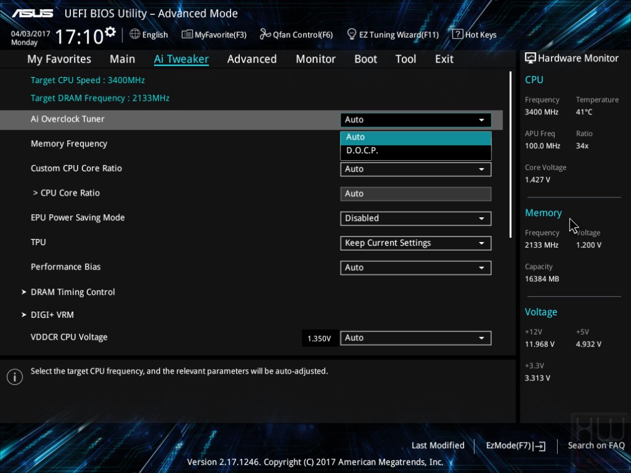Click the 100.0 MHz APU Freq value
The width and height of the screenshot is (631, 473).
[542, 146]
